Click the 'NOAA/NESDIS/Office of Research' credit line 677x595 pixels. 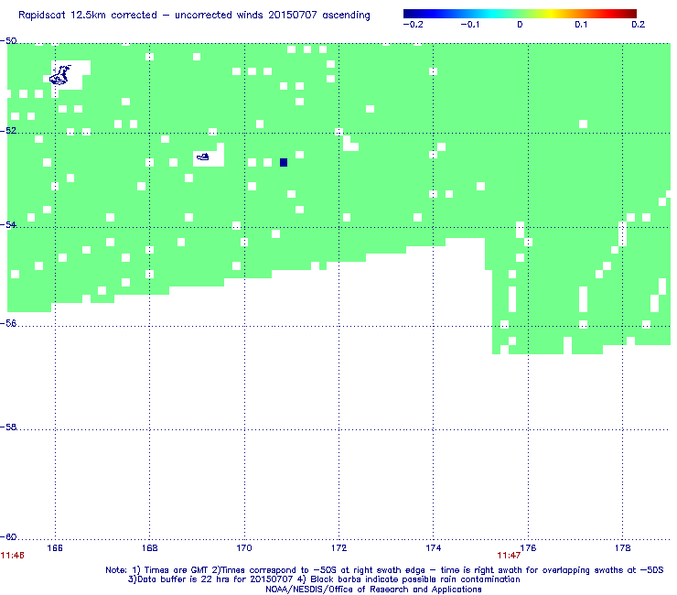[x=373, y=590]
